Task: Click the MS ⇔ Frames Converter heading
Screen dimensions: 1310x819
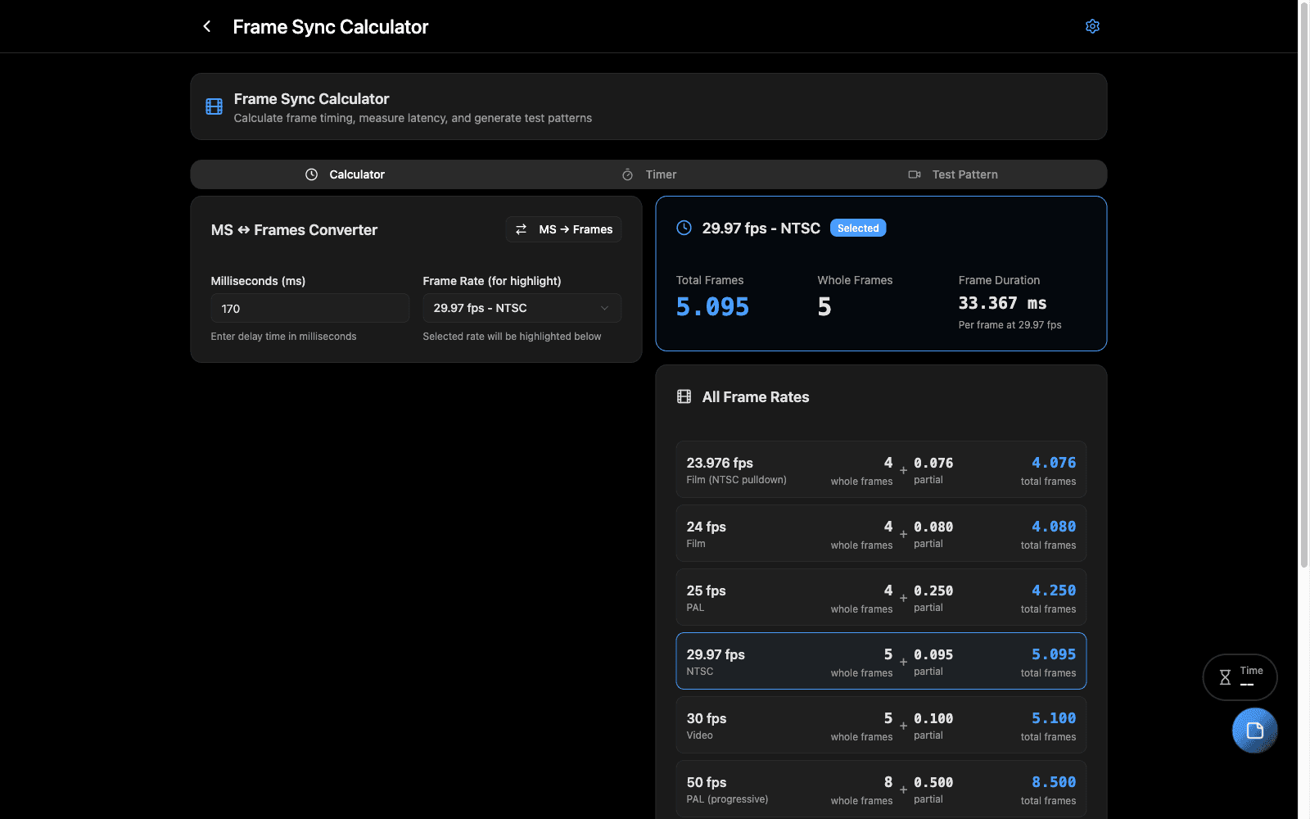Action: point(294,230)
